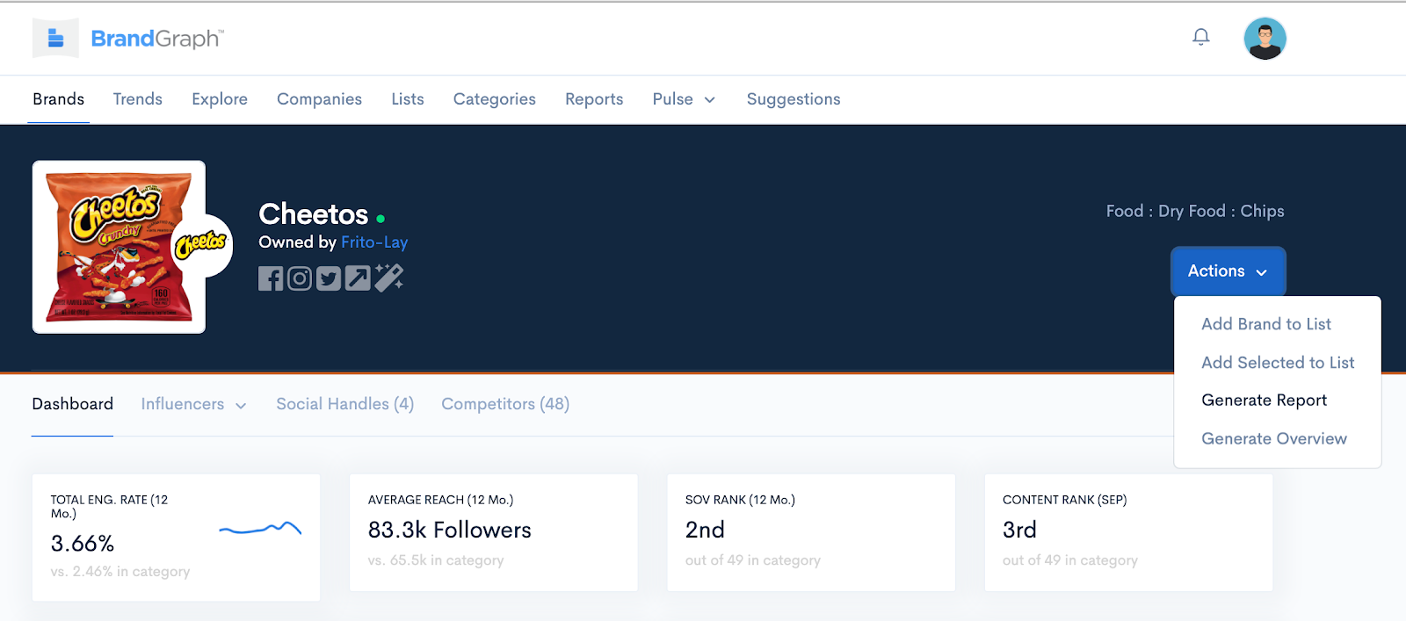
Task: Click the SOV RANK (12 Mo.) label
Action: coord(740,500)
